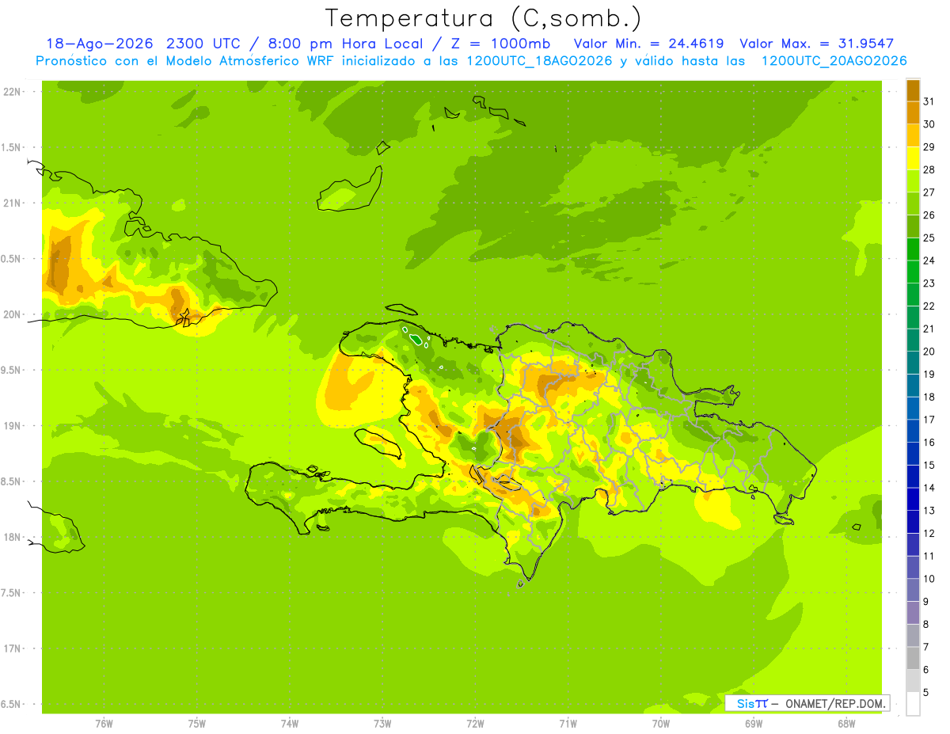Click the white legend band below 5
Viewport: 950px width, 734px height.
tap(913, 703)
